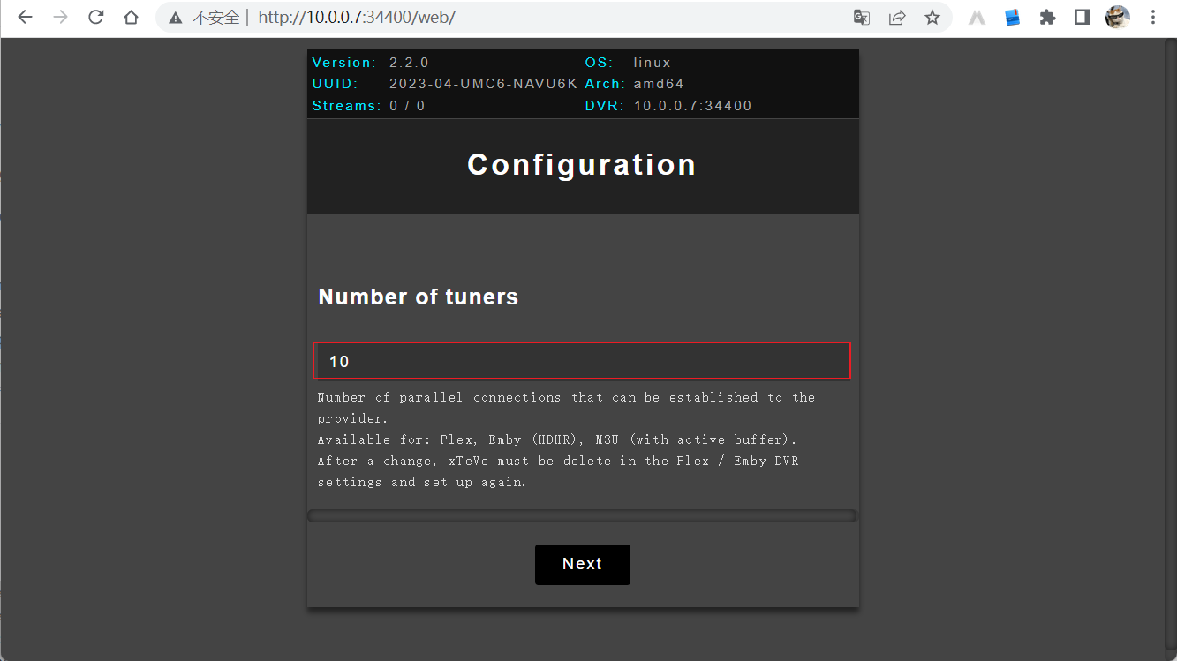Reload the xTeVe web page
Screen dimensions: 1177x661
[96, 18]
